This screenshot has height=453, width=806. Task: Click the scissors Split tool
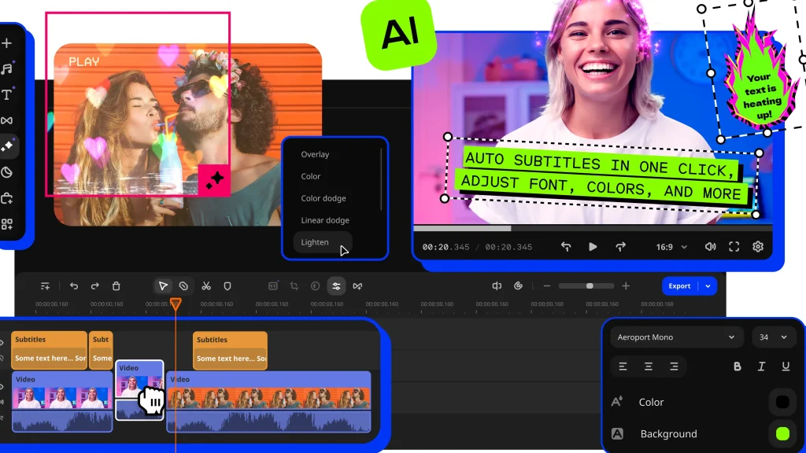(206, 286)
